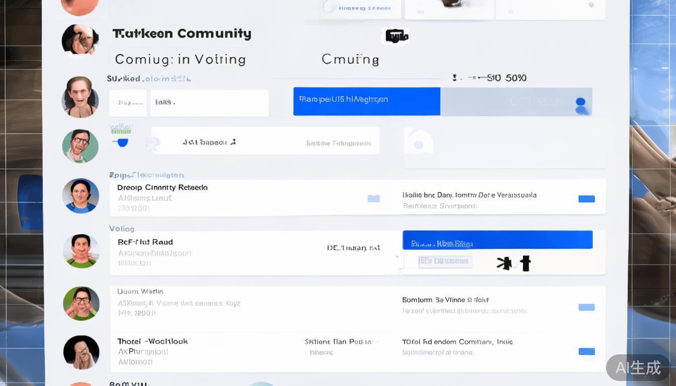Toggle the blue dot control below Surked label
676x386 pixels.
(x=122, y=142)
